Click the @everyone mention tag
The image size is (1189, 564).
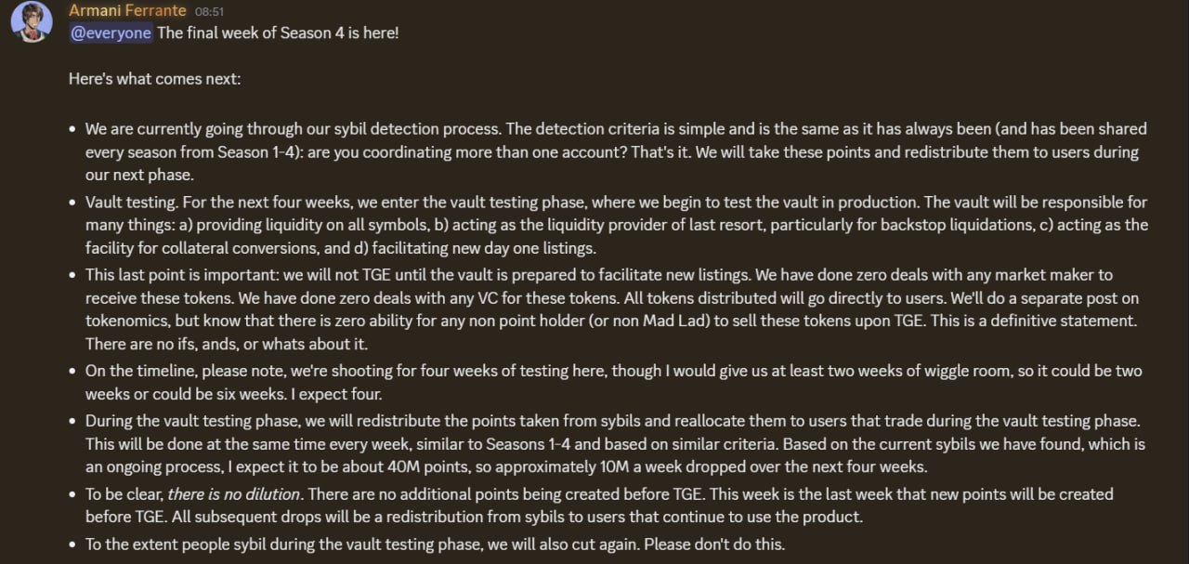[x=110, y=33]
